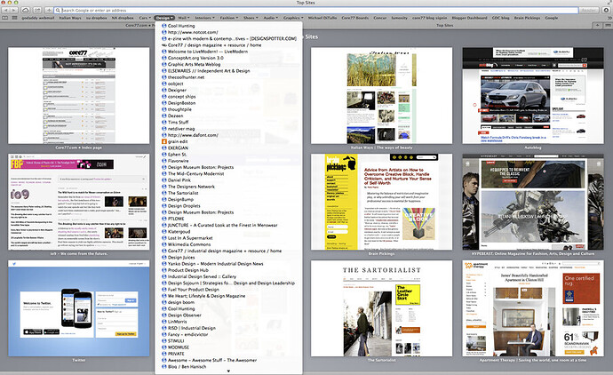Open the Michael DiTullo bookmark
The height and width of the screenshot is (375, 613).
coord(322,18)
